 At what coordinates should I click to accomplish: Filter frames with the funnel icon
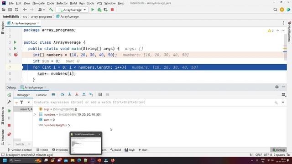(21, 102)
